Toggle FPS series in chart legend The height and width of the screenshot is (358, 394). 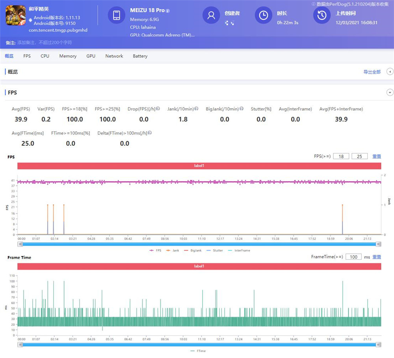pos(155,250)
